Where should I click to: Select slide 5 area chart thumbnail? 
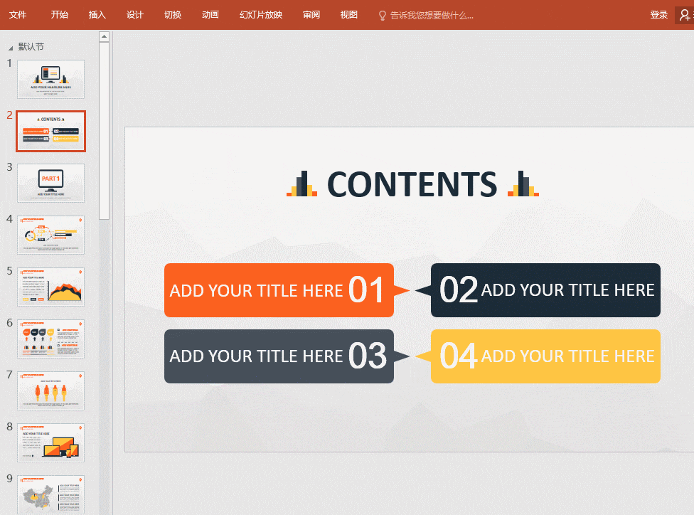[x=51, y=287]
